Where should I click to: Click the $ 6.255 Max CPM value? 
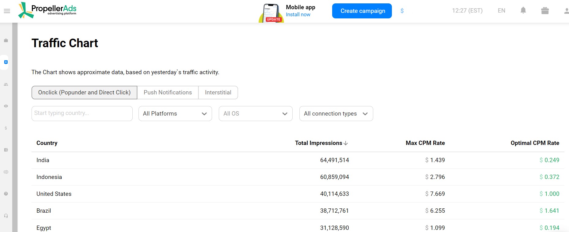click(435, 211)
